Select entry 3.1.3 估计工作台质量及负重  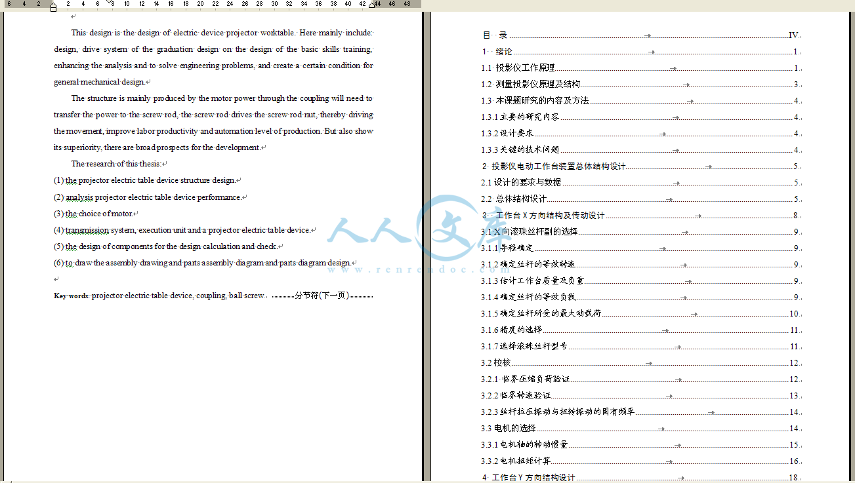tap(641, 281)
